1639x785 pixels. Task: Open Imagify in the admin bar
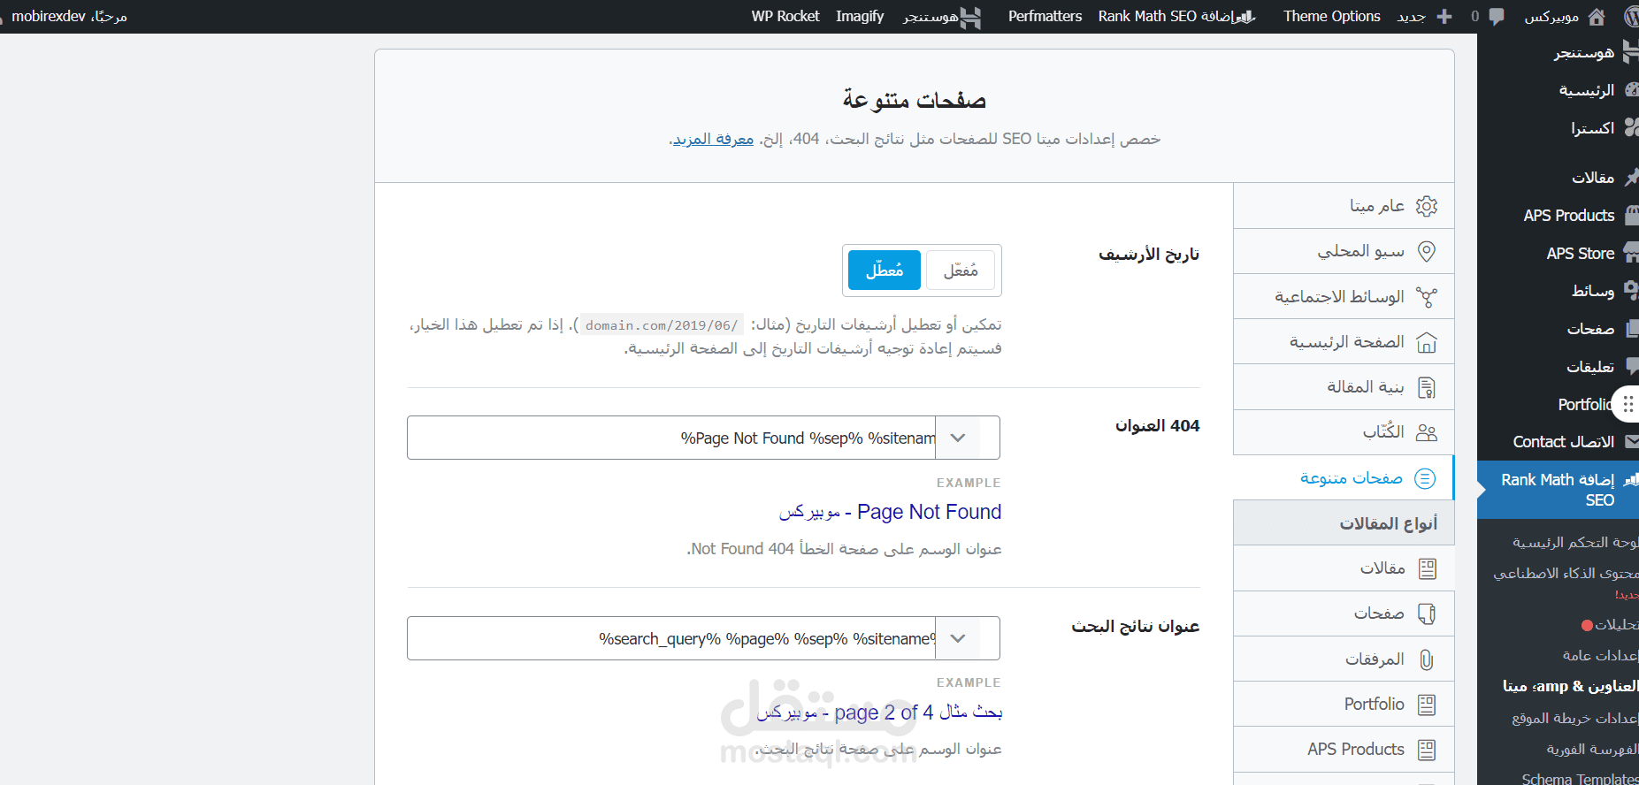click(x=860, y=17)
